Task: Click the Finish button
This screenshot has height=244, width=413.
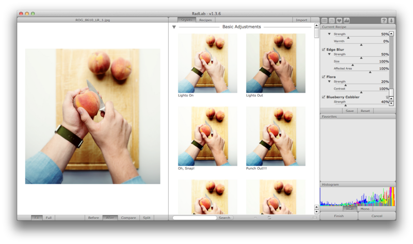Action: (339, 216)
